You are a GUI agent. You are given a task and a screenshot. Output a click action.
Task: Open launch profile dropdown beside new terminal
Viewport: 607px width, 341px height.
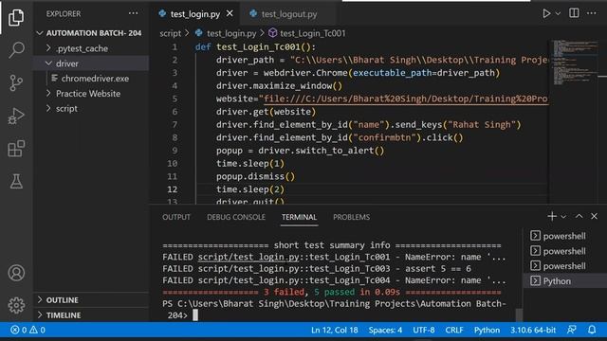563,217
